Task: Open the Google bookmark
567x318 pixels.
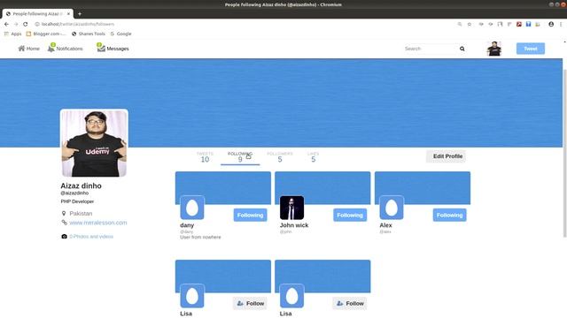Action: pos(120,34)
